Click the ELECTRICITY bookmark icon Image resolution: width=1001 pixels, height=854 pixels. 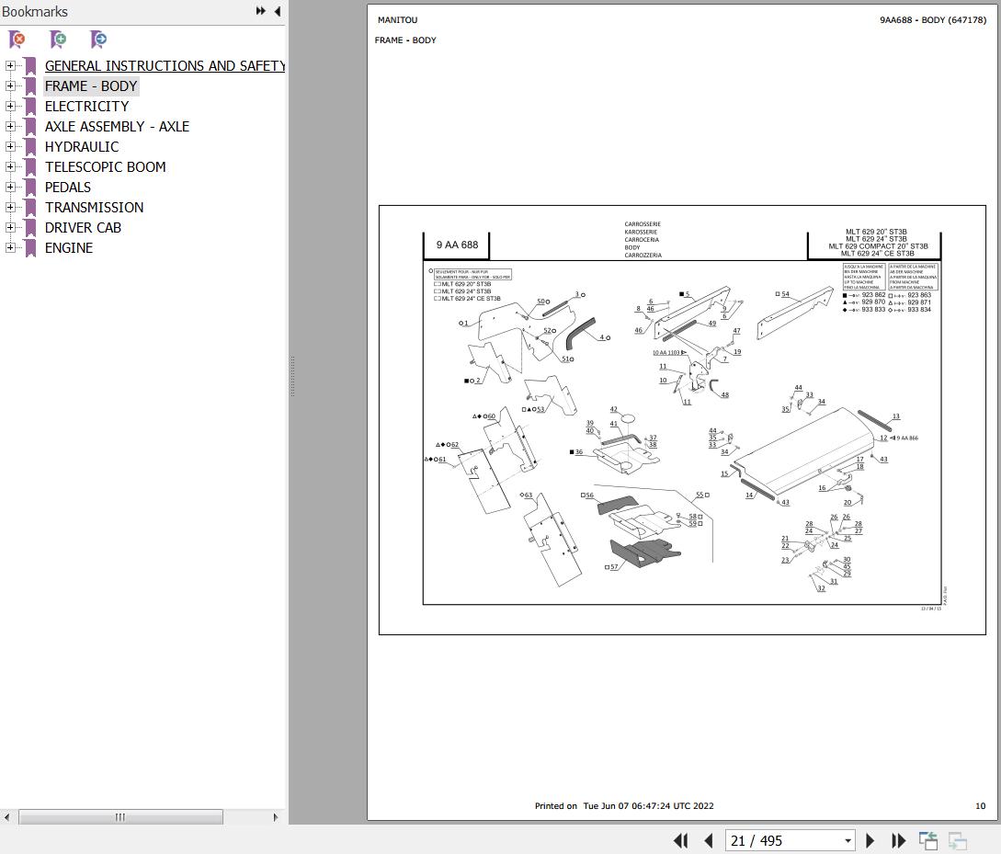click(30, 107)
